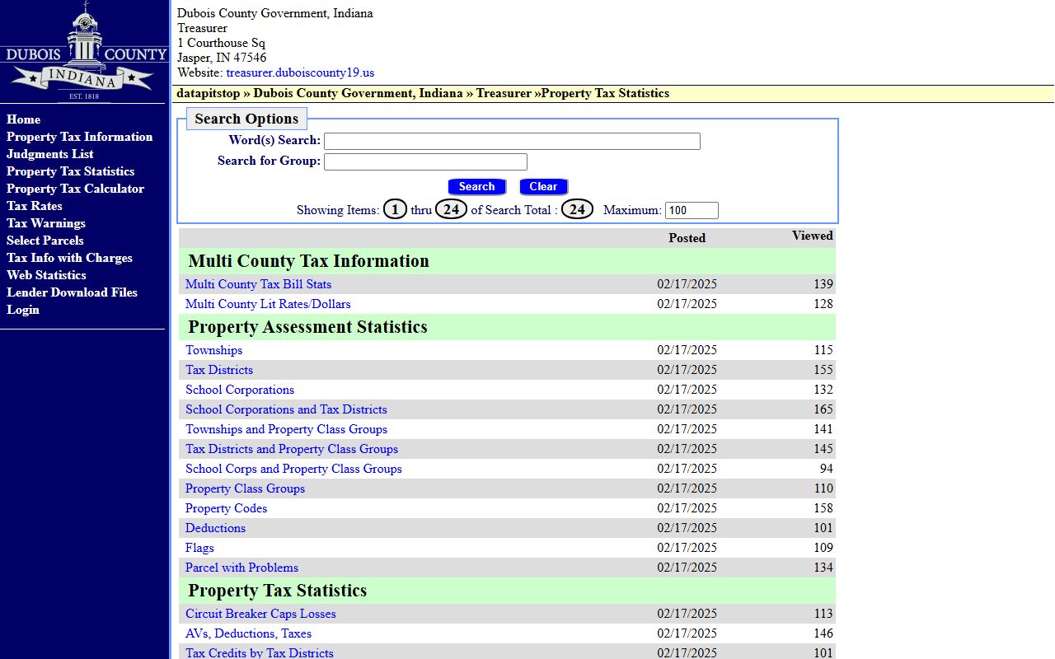Focus the Search for Group field
This screenshot has height=659, width=1055.
(425, 161)
